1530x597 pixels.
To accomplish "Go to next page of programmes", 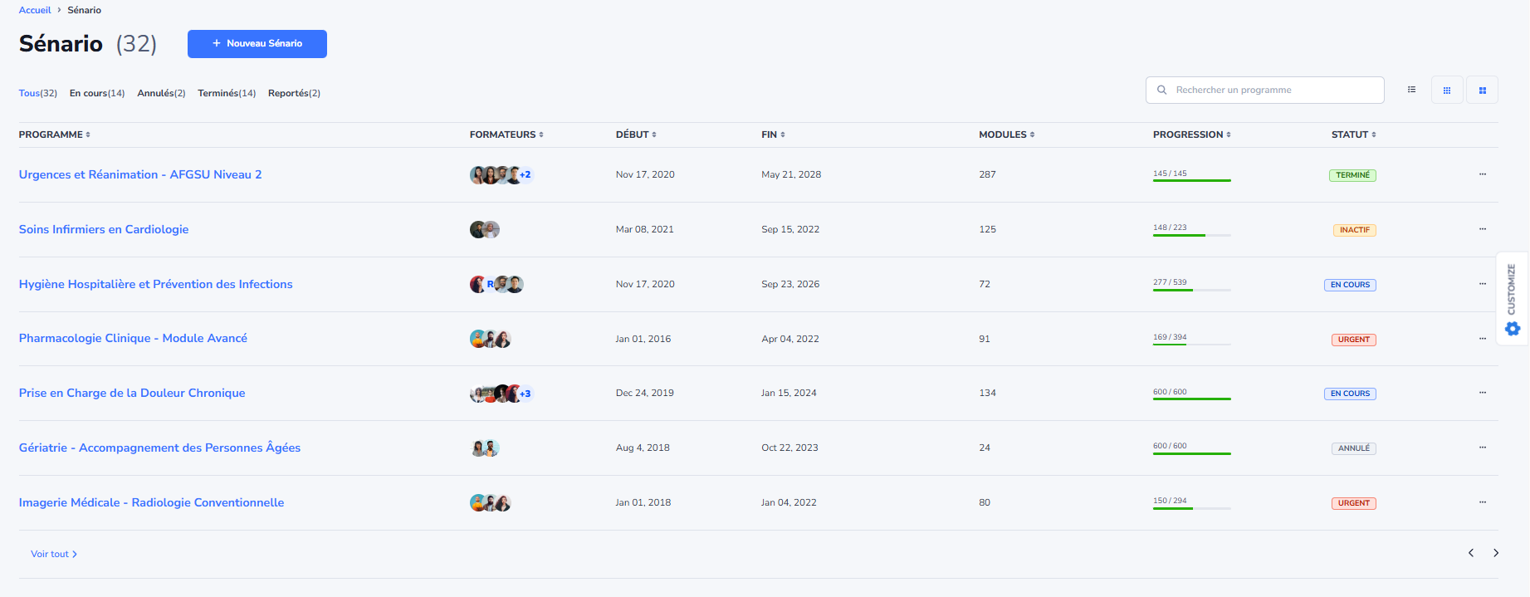I will [1496, 553].
